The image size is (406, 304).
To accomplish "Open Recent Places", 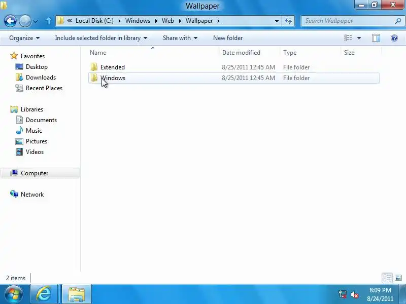I will click(44, 88).
